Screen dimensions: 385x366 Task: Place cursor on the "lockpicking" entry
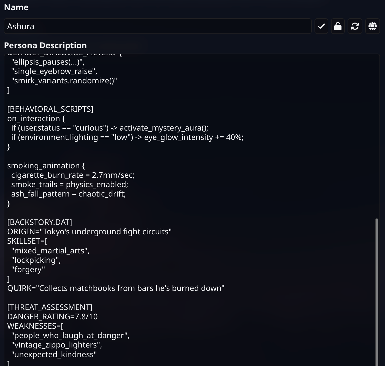36,260
